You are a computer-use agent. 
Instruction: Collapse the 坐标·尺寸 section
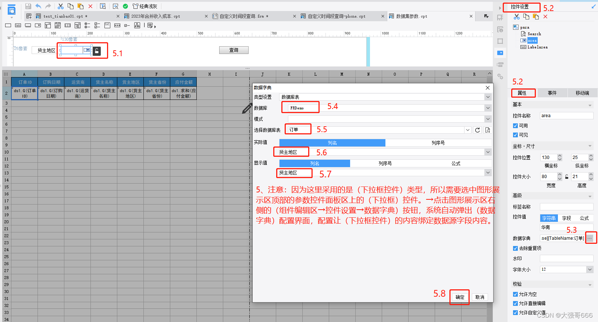[x=590, y=146]
